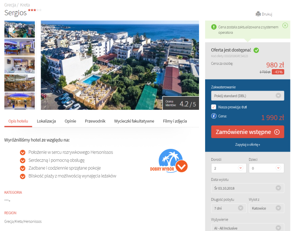Click the info icon beside Cena
292x231 pixels.
(214, 116)
